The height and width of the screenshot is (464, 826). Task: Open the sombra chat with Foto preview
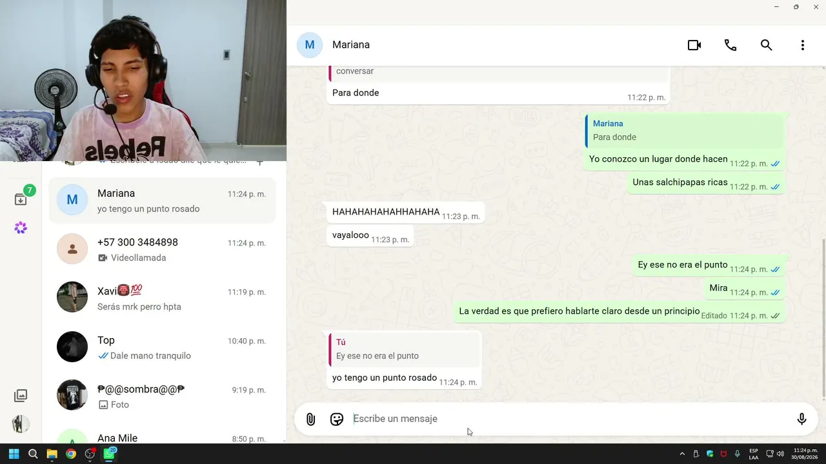[x=163, y=395]
